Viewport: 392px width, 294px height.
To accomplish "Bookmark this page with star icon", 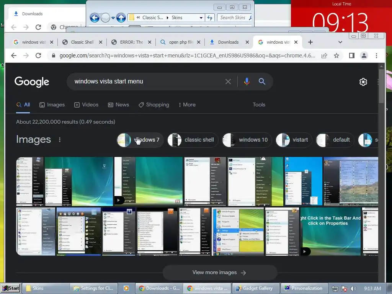I will [336, 56].
